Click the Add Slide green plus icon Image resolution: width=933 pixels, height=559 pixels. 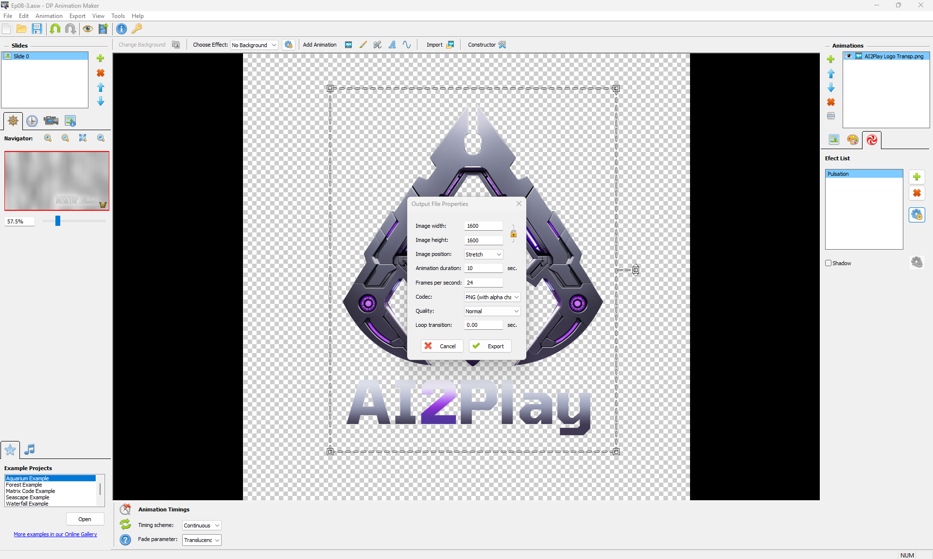point(101,58)
